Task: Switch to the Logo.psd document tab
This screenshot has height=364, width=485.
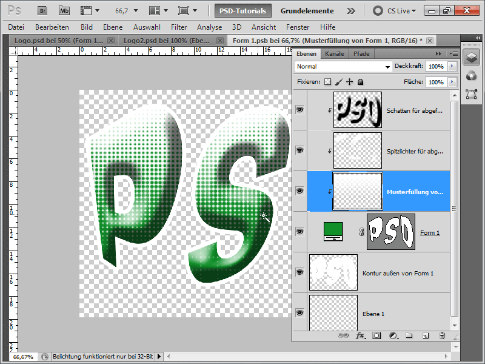Action: 59,41
